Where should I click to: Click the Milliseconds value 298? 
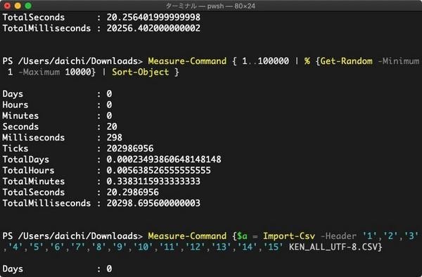[x=115, y=137]
